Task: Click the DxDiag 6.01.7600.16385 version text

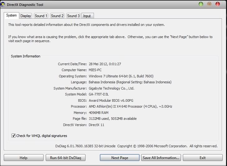Action: (86, 146)
